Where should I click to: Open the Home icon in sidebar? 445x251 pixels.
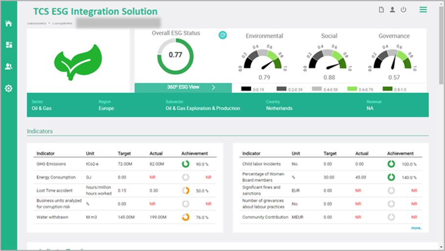tap(8, 23)
